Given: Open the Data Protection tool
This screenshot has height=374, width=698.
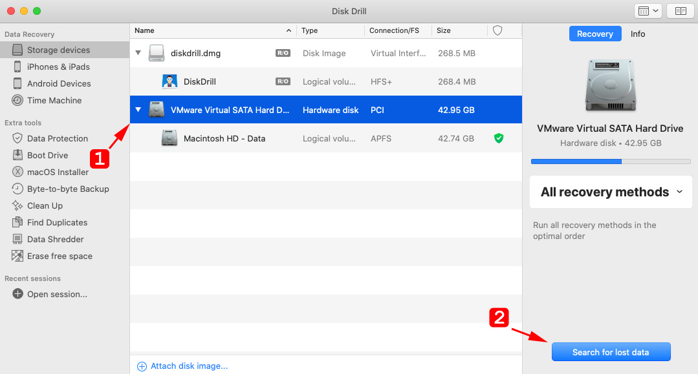Looking at the screenshot, I should pos(57,138).
